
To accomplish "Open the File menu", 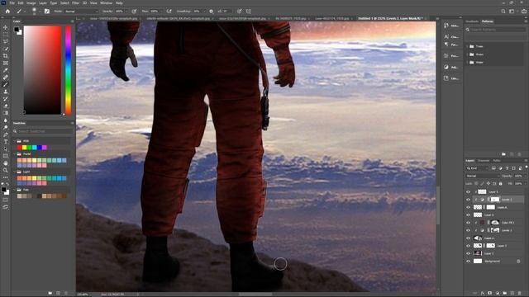I will [12, 2].
